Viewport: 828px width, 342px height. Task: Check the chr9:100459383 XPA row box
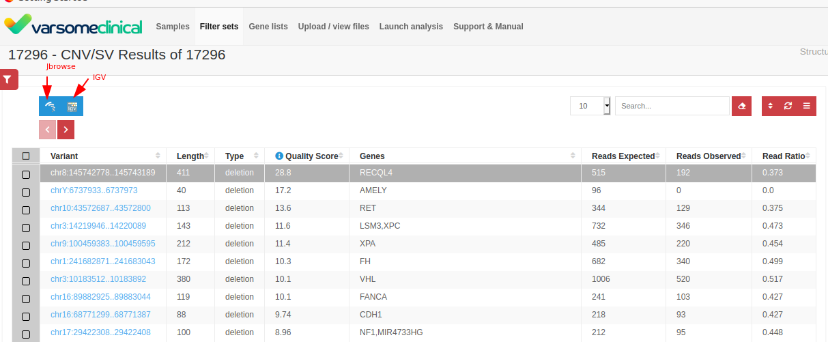click(x=26, y=246)
